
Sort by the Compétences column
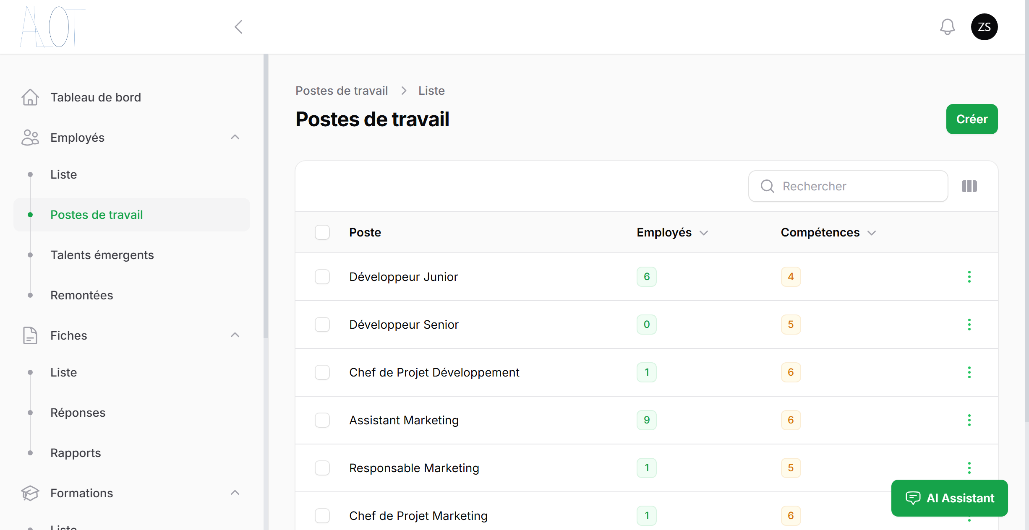tap(828, 232)
